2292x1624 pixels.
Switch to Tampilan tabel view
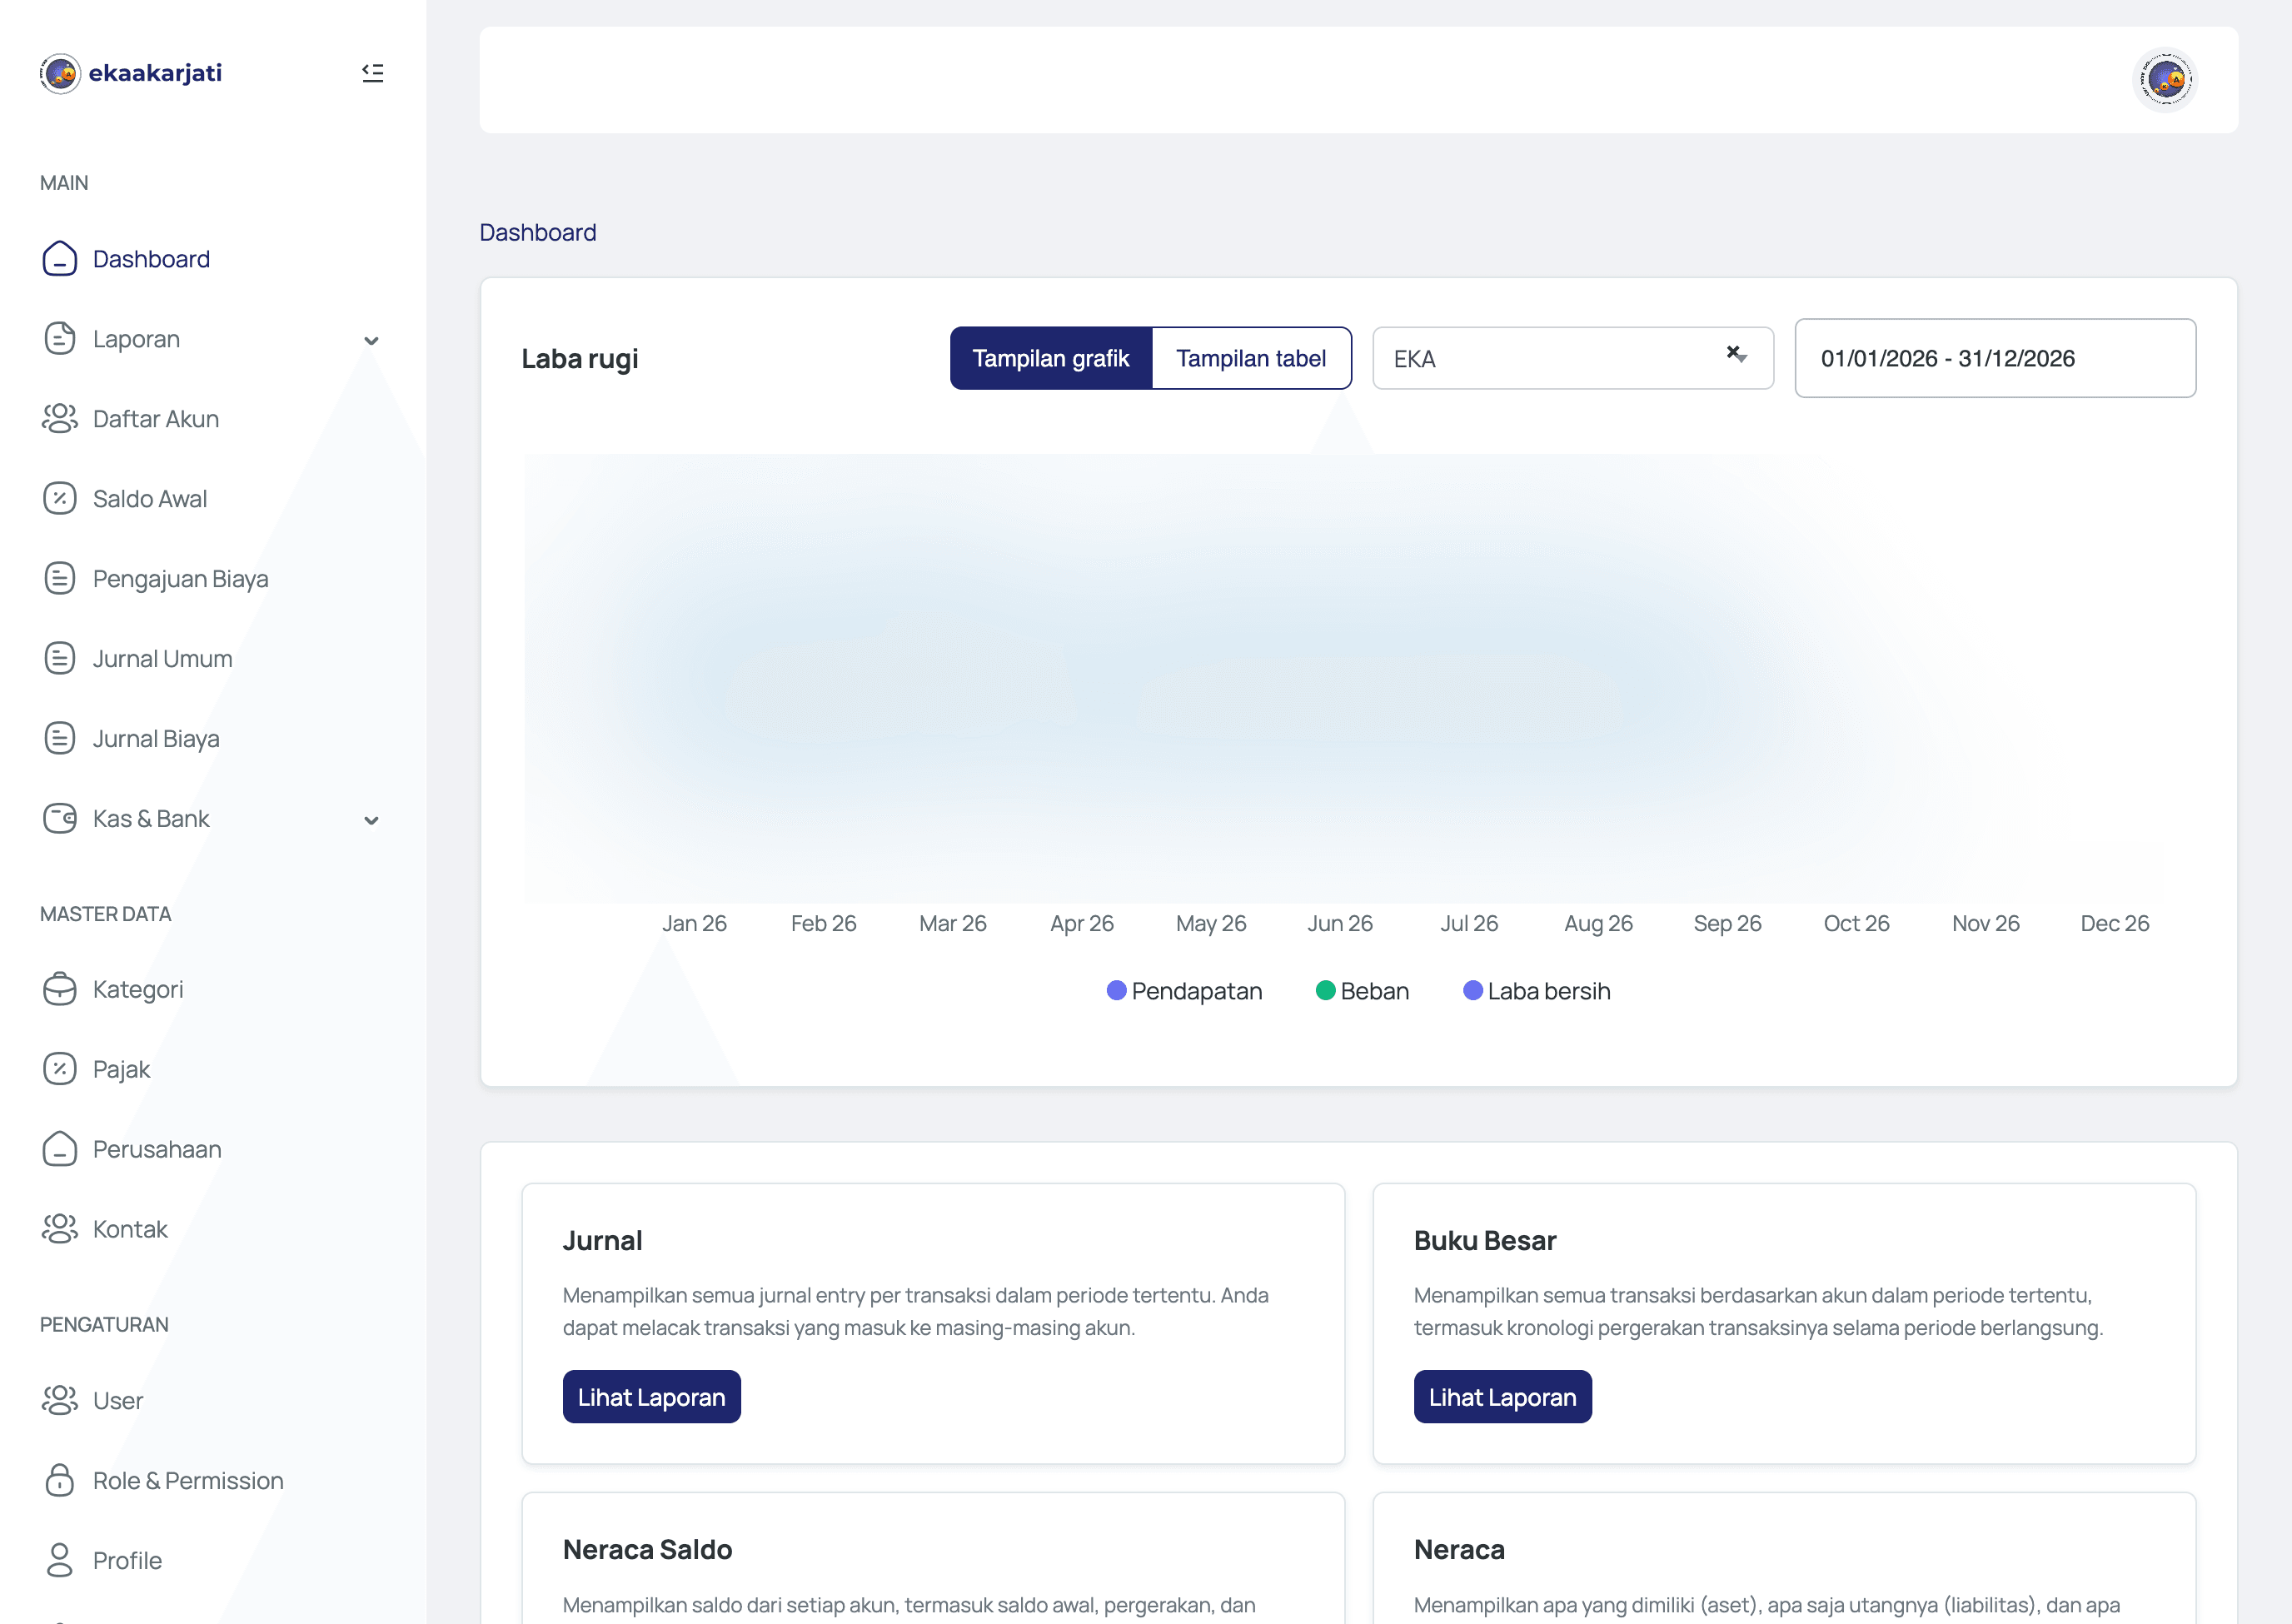(x=1251, y=358)
